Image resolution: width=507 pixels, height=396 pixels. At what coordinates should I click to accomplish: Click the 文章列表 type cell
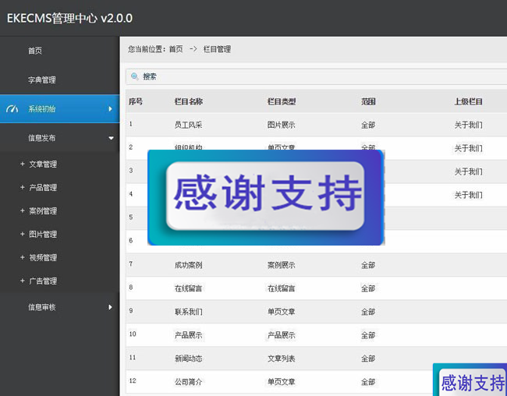point(282,359)
